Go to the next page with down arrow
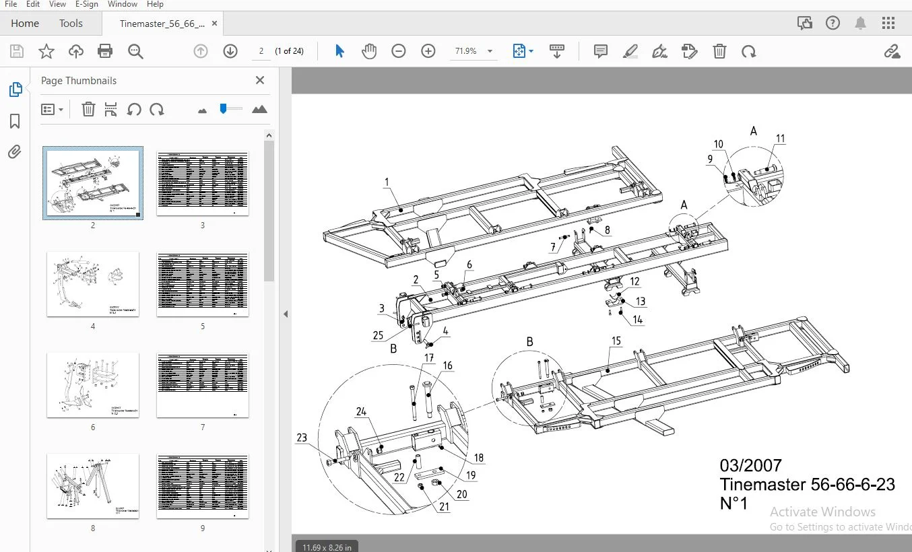912x552 pixels. coord(230,51)
